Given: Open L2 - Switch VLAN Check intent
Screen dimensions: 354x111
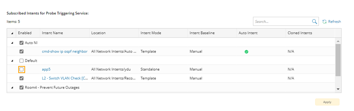Looking at the screenshot, I should 65,78.
